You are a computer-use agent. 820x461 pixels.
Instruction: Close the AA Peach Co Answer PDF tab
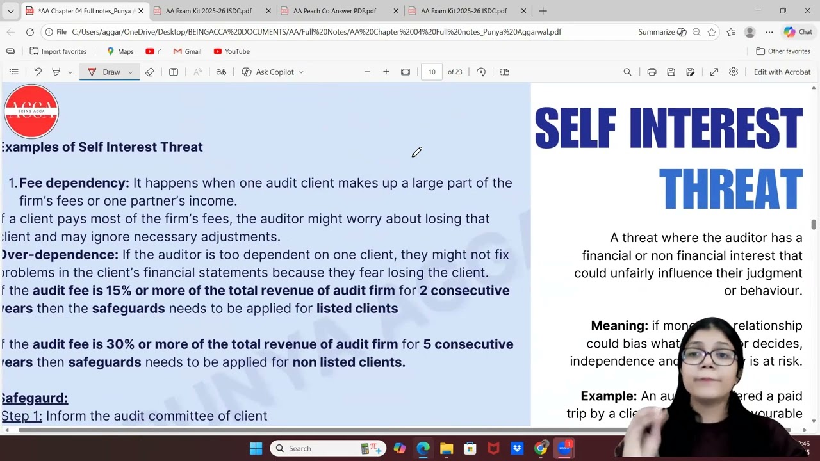[x=396, y=11]
